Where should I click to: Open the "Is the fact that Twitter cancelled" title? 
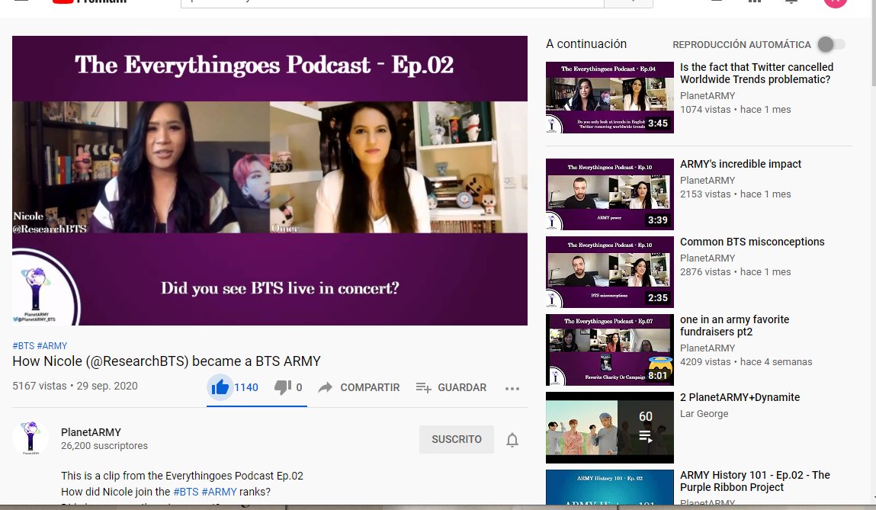(756, 73)
